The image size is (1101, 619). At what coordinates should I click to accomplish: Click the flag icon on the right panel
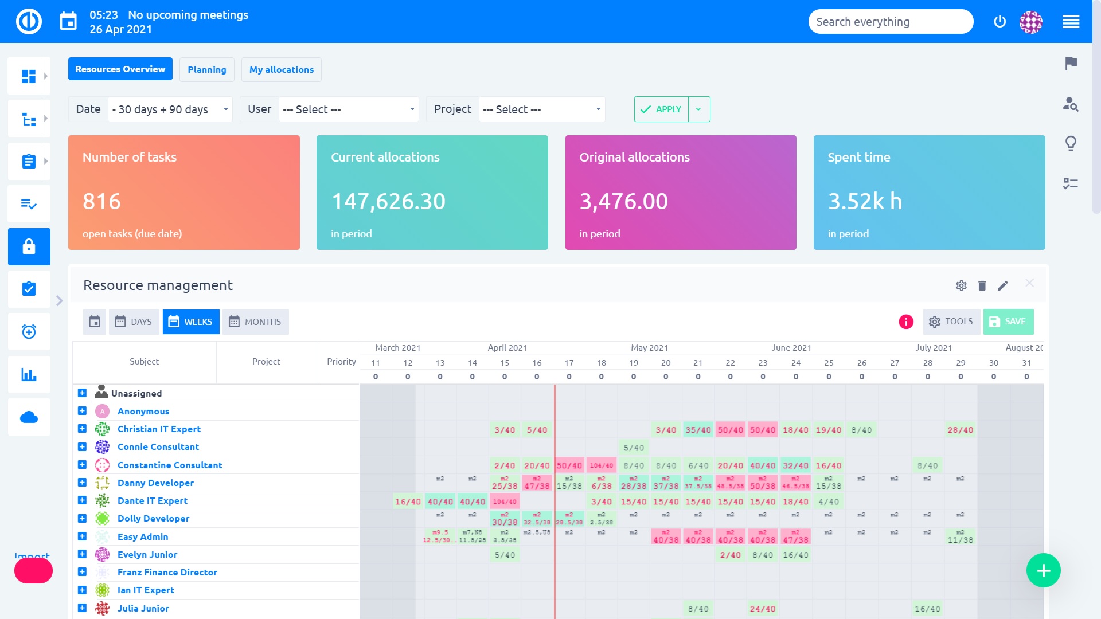coord(1072,64)
